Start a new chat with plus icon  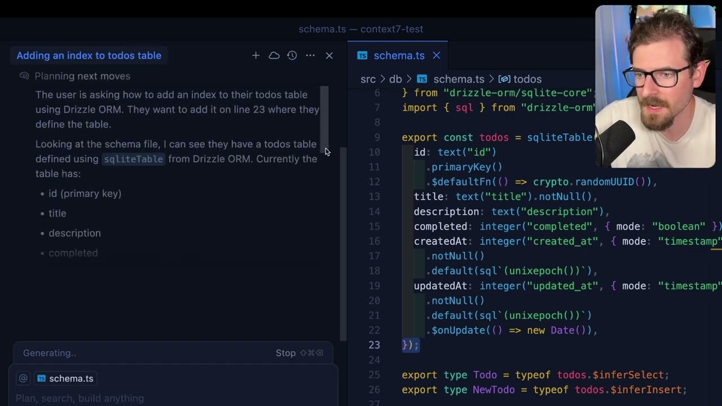[256, 55]
